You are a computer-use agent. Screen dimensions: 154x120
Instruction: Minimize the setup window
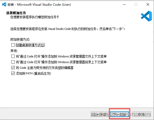pyautogui.click(x=124, y=4)
